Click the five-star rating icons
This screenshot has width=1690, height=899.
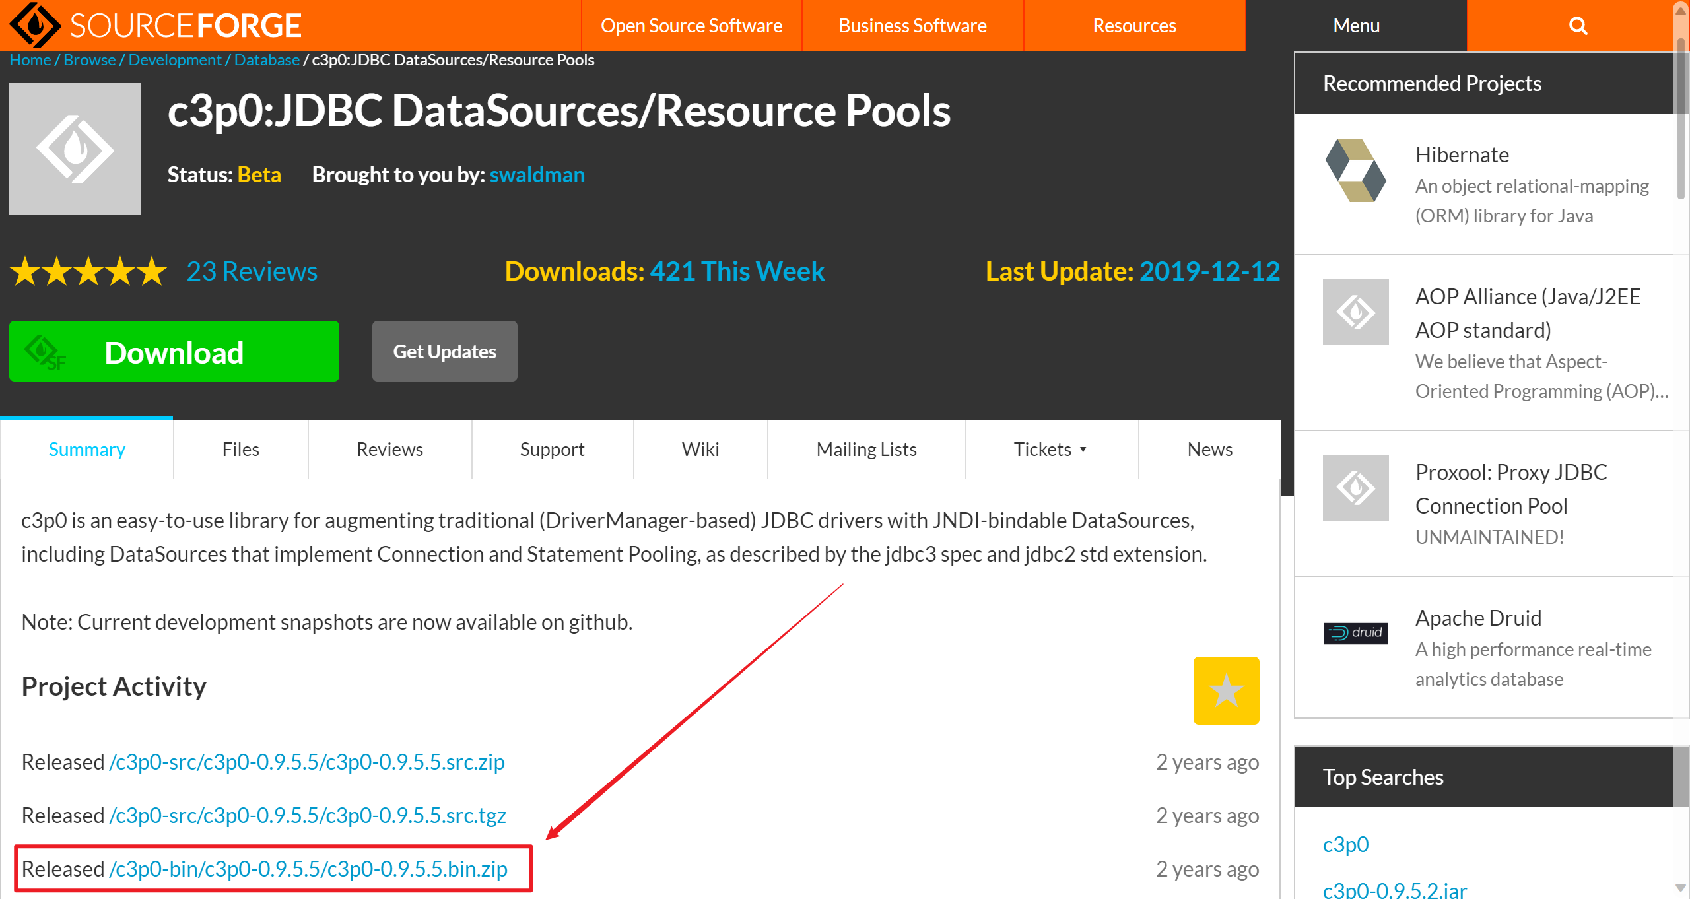pyautogui.click(x=88, y=271)
